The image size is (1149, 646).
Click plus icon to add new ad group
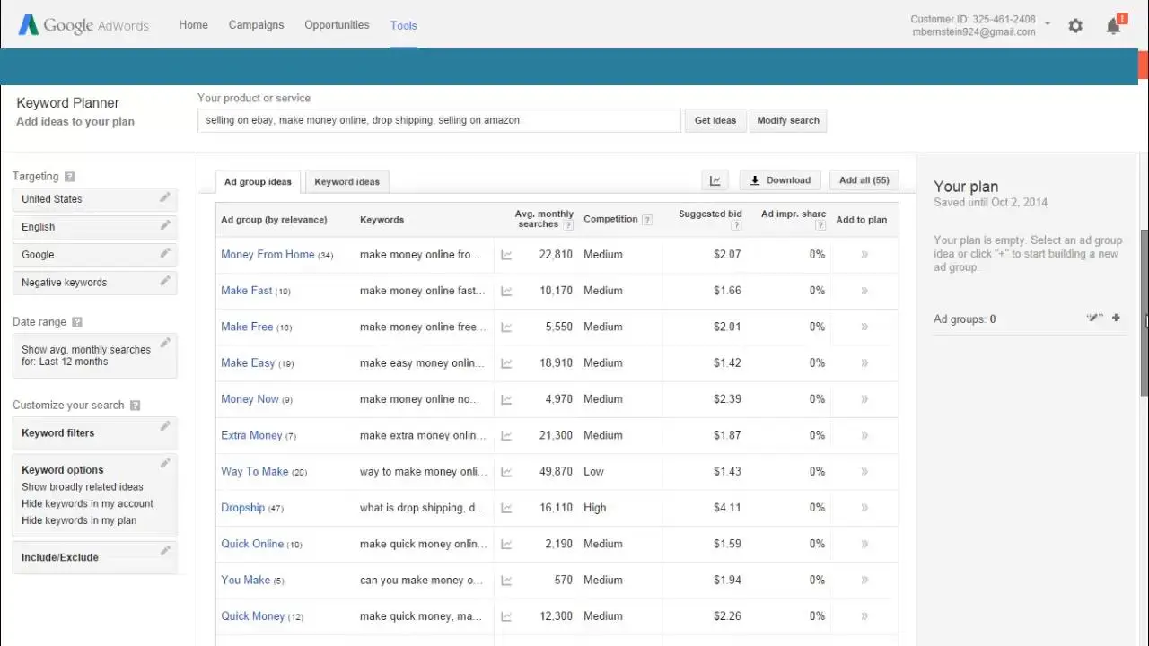point(1116,318)
